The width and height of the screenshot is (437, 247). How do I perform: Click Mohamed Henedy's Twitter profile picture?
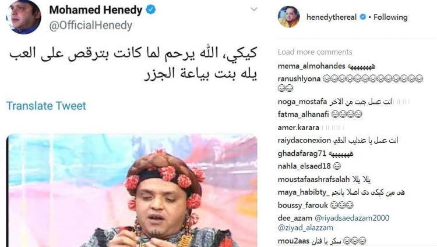(24, 17)
